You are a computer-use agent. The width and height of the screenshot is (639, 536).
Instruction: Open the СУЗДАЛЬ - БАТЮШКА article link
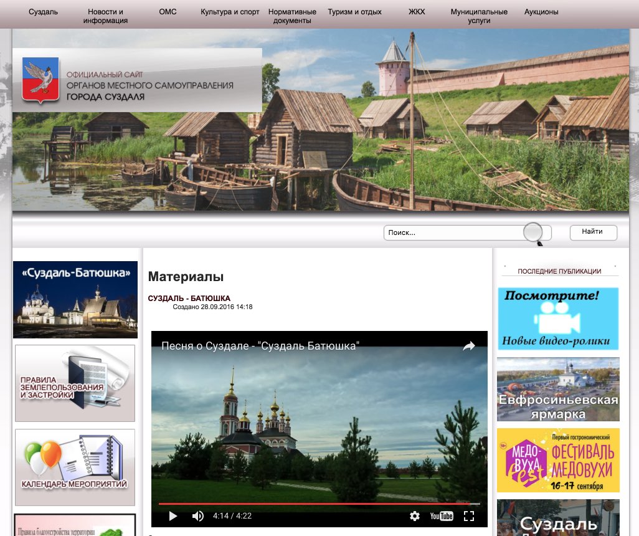pyautogui.click(x=189, y=298)
